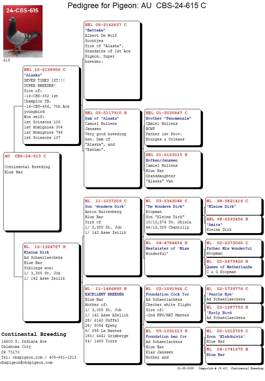Click Queen of Netherlands pigeon name

229,267
